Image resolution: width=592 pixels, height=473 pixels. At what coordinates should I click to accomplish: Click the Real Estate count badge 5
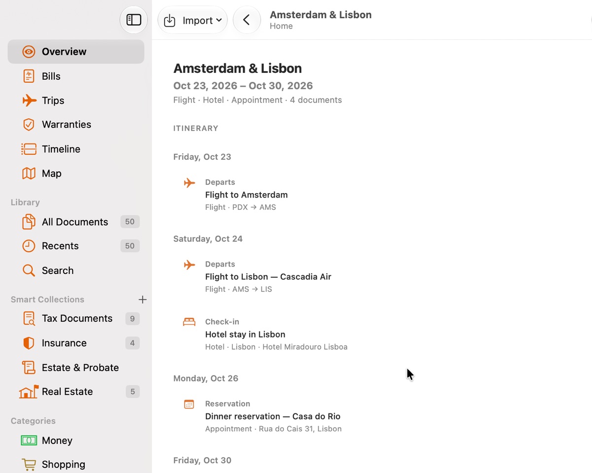(132, 392)
